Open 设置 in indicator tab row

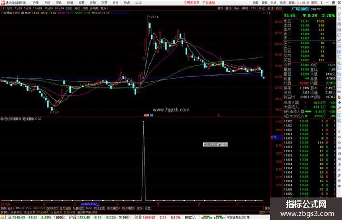point(147,208)
